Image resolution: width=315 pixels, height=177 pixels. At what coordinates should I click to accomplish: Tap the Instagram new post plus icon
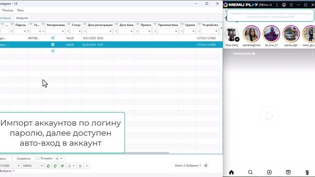tap(269, 172)
